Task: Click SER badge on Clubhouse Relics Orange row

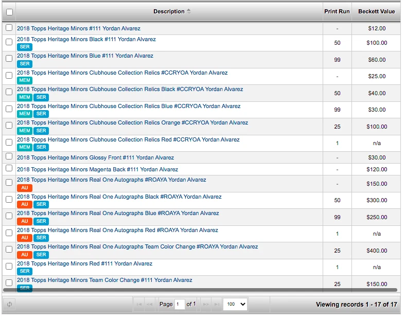Action: pos(41,131)
